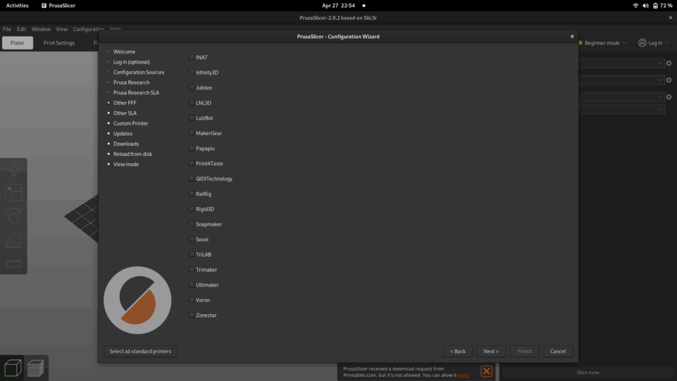
Task: Open the first preset combo box
Action: [621, 63]
